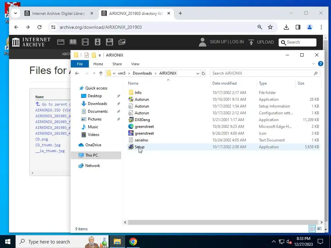Viewport: 331px width, 248px height.
Task: Select the Autorun Configuration settings file
Action: [142, 113]
